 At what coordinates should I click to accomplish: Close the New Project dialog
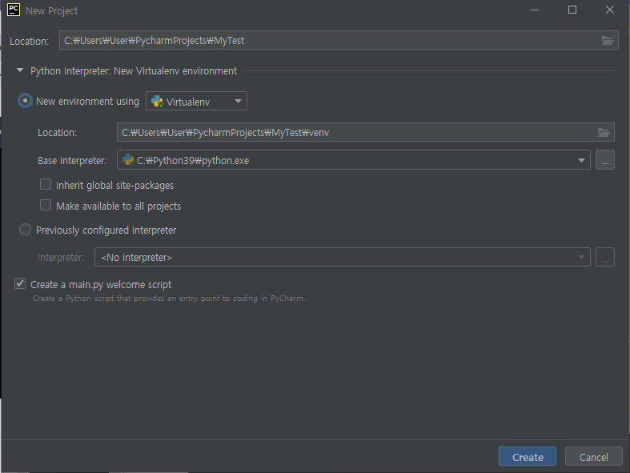[x=609, y=10]
